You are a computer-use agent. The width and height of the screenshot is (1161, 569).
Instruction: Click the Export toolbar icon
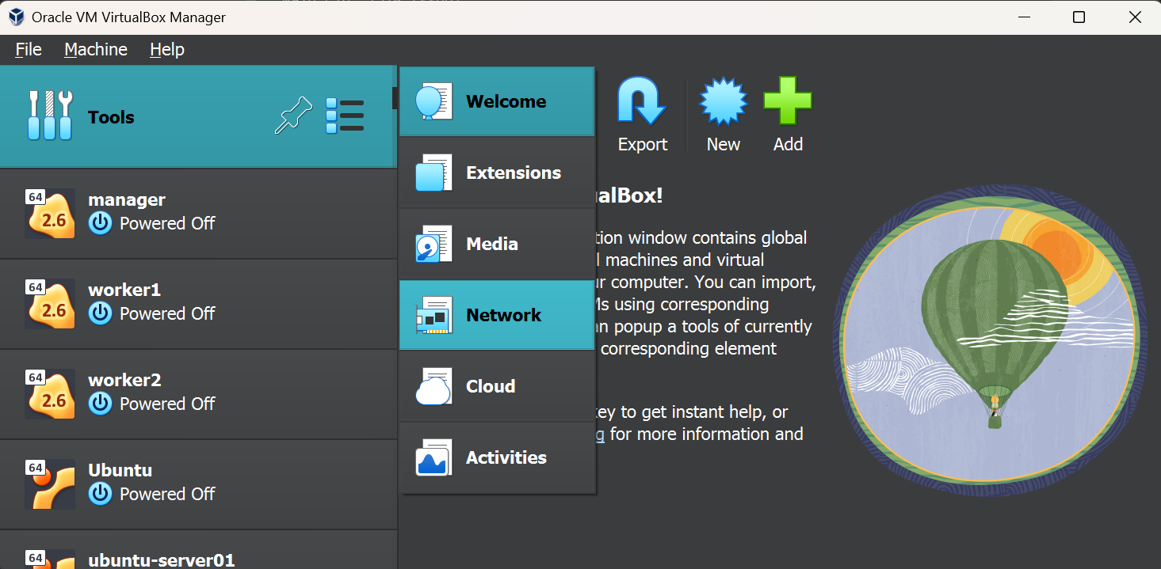pos(642,101)
